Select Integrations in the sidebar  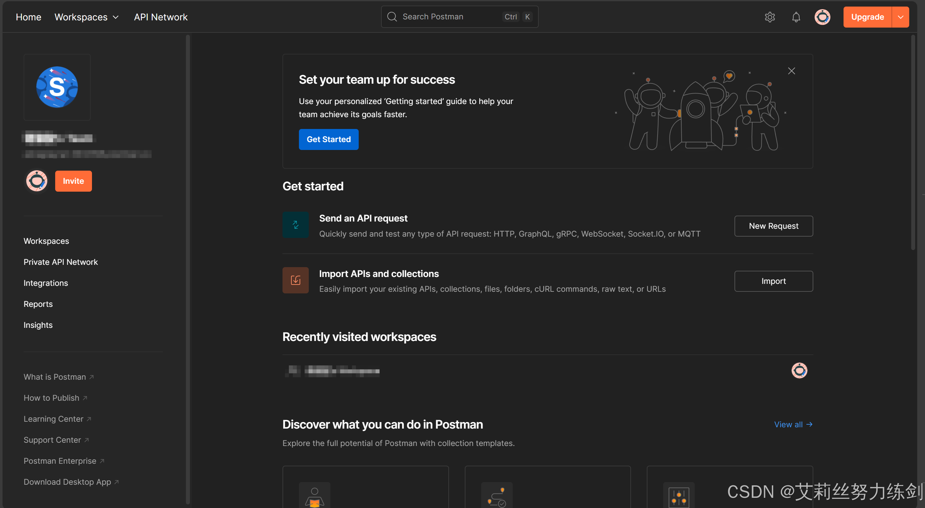point(46,283)
